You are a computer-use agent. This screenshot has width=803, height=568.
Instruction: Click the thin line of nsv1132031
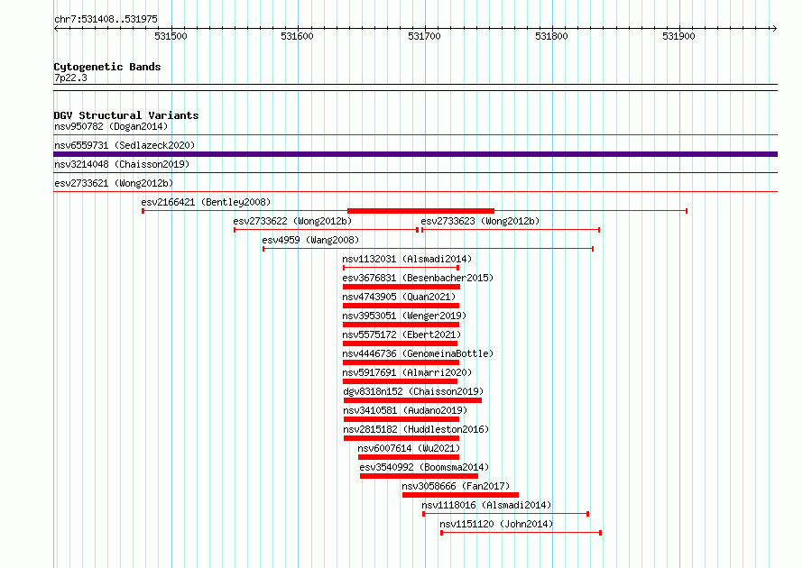click(401, 268)
